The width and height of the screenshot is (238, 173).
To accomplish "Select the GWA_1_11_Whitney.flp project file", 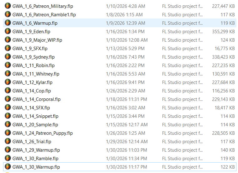I will pos(36,74).
